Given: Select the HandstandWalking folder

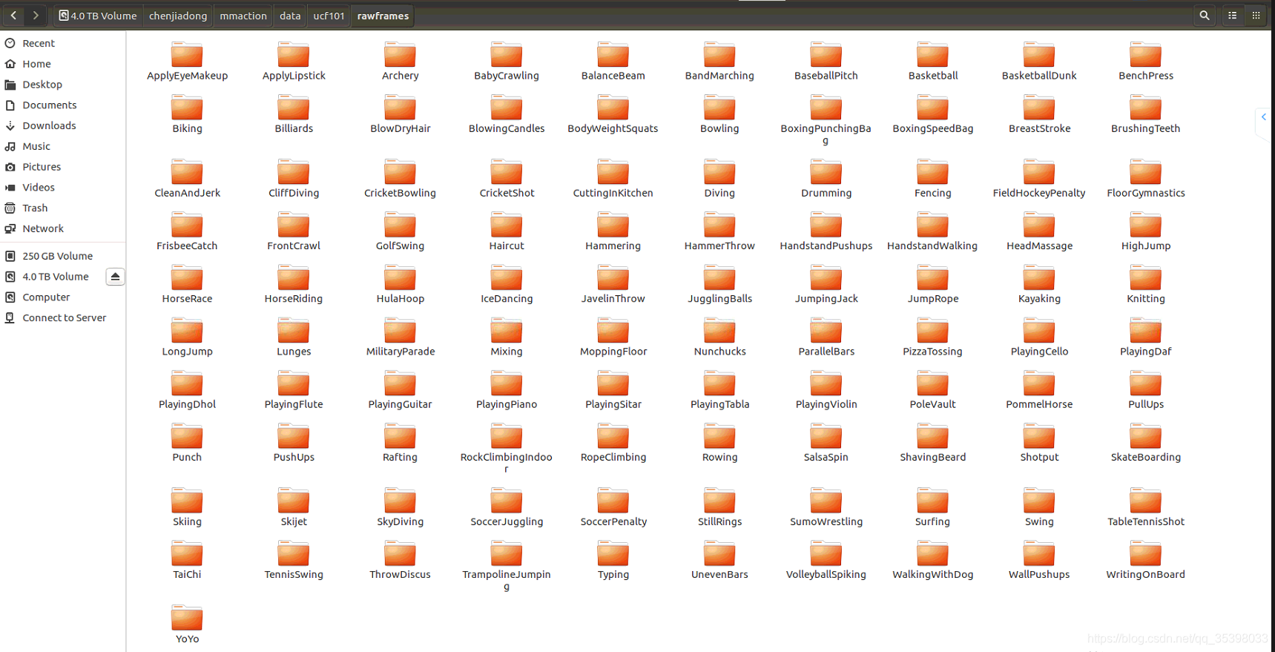Looking at the screenshot, I should point(932,231).
